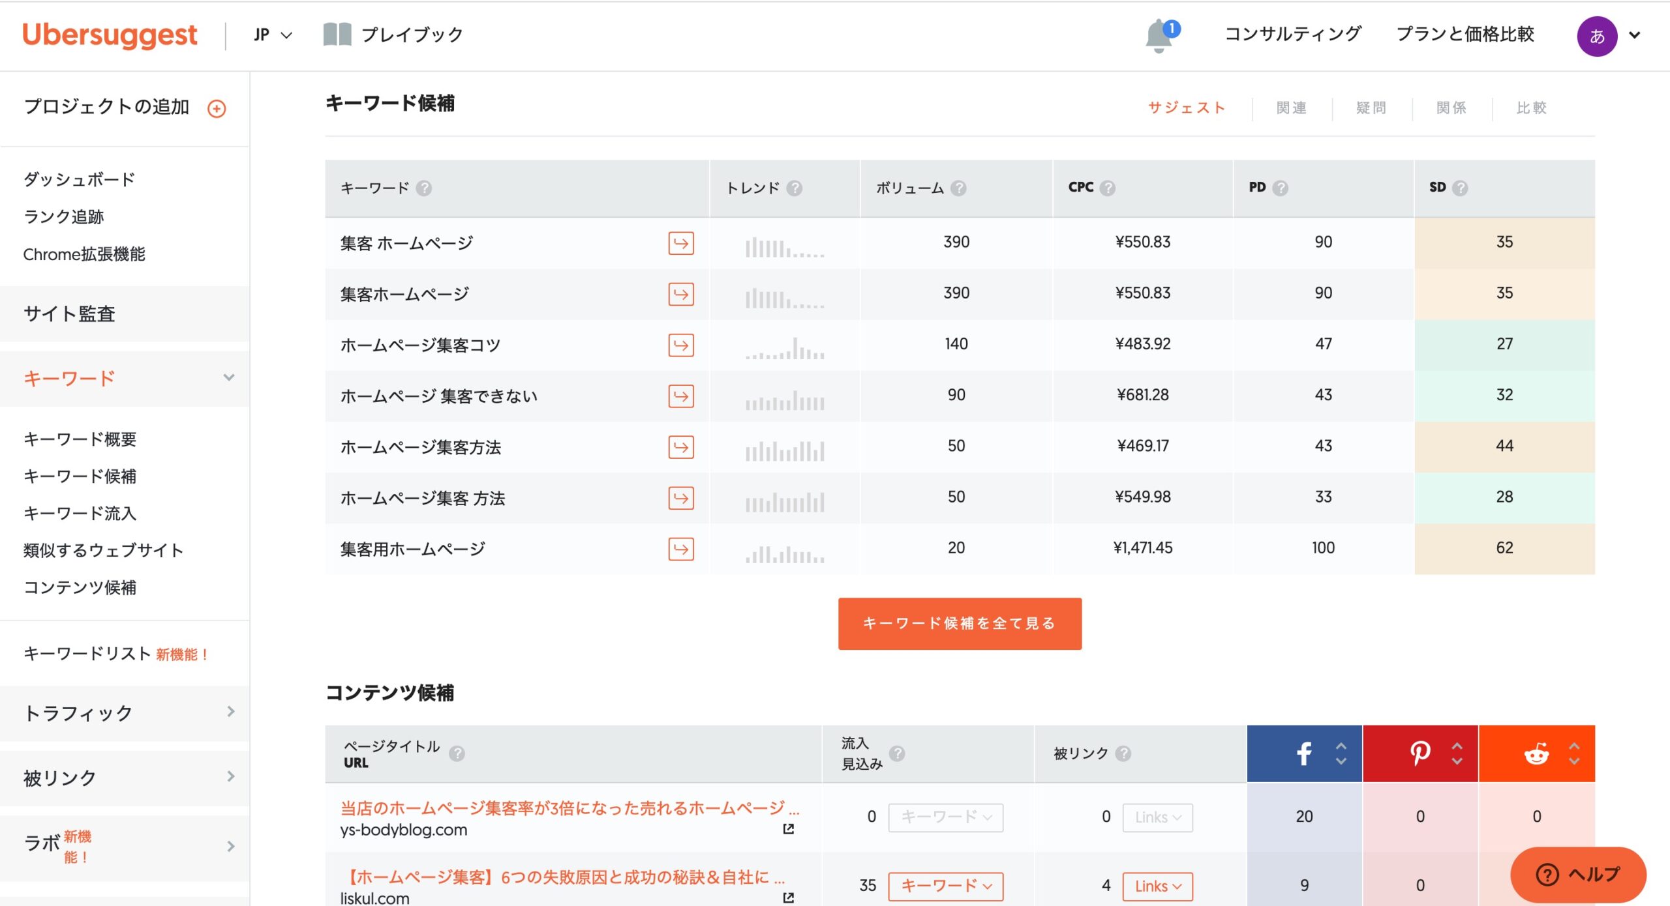Sort by Facebook shares column
This screenshot has width=1670, height=906.
pyautogui.click(x=1341, y=753)
